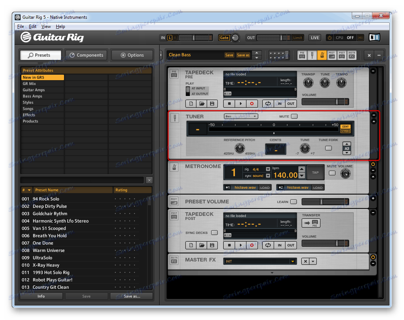The image size is (404, 320).
Task: Toggle the noise Gate button
Action: tap(224, 38)
